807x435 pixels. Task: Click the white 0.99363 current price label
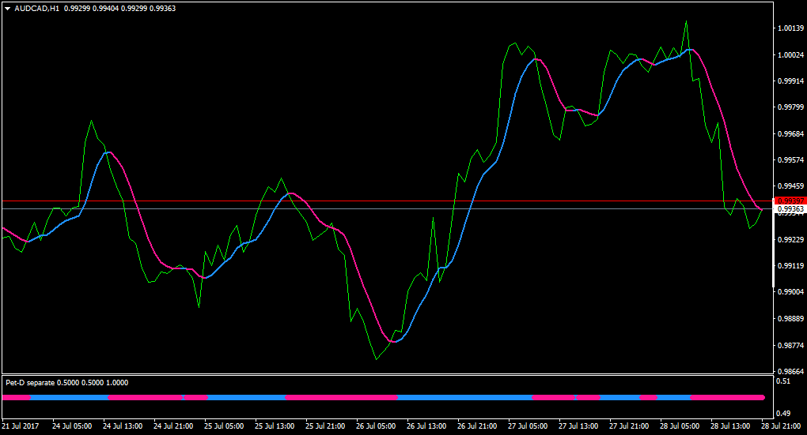[790, 209]
